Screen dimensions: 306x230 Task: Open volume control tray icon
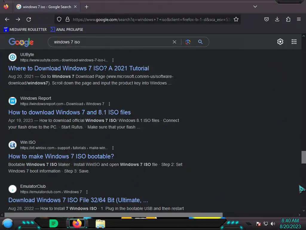273,223
